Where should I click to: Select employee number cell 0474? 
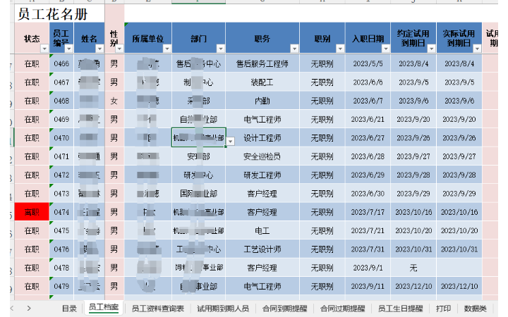61,212
